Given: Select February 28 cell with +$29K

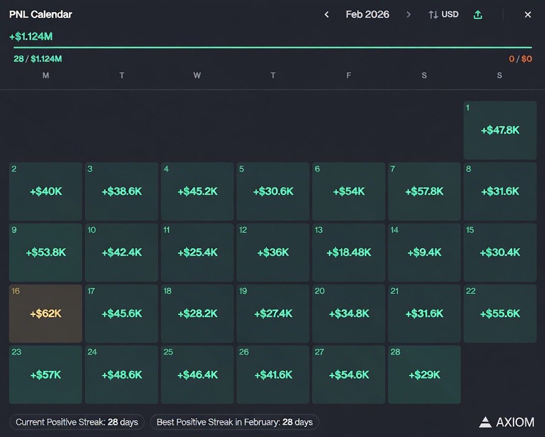Looking at the screenshot, I should click(x=425, y=375).
